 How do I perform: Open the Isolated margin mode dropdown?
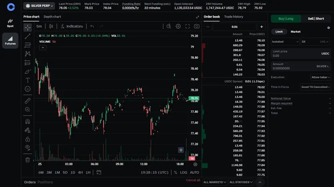coord(285,42)
